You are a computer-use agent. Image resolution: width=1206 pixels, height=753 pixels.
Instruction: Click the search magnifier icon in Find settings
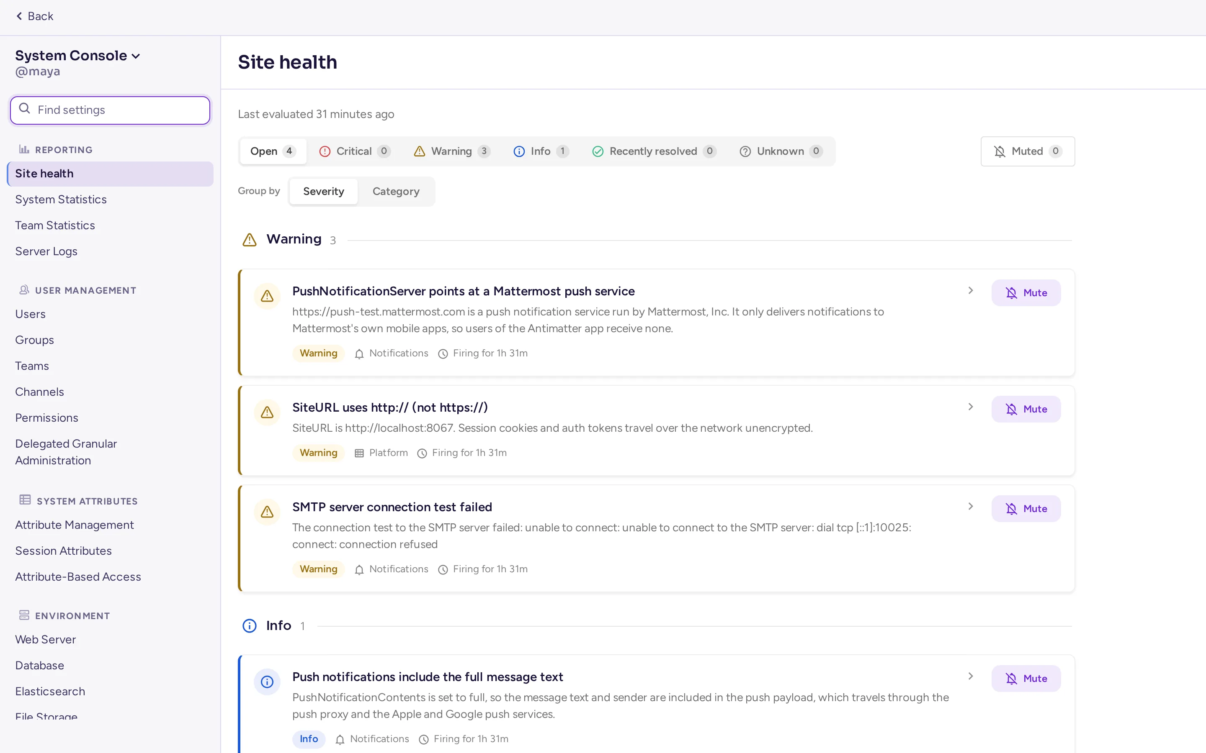tap(24, 109)
